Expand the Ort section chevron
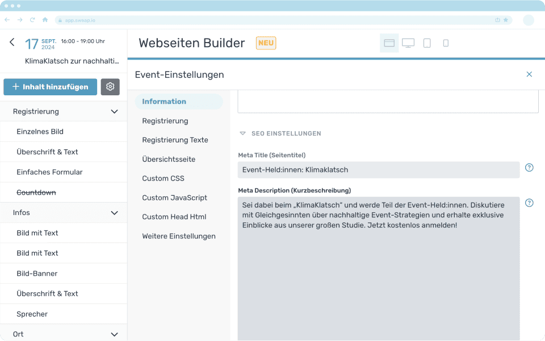The image size is (545, 341). [x=114, y=334]
